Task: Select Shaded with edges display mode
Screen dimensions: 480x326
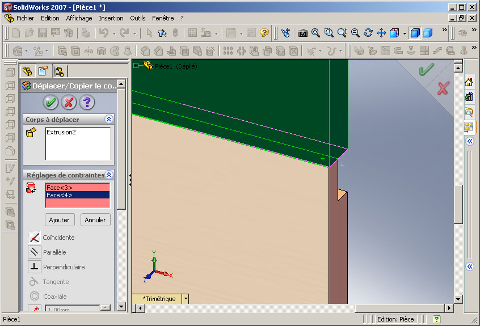Action: tap(415, 33)
